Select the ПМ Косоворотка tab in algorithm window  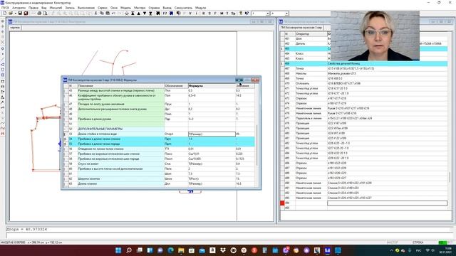(x=301, y=28)
